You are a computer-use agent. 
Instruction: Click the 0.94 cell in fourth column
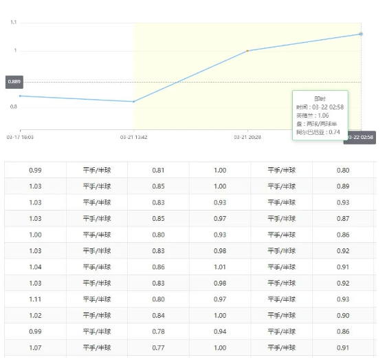pyautogui.click(x=220, y=332)
